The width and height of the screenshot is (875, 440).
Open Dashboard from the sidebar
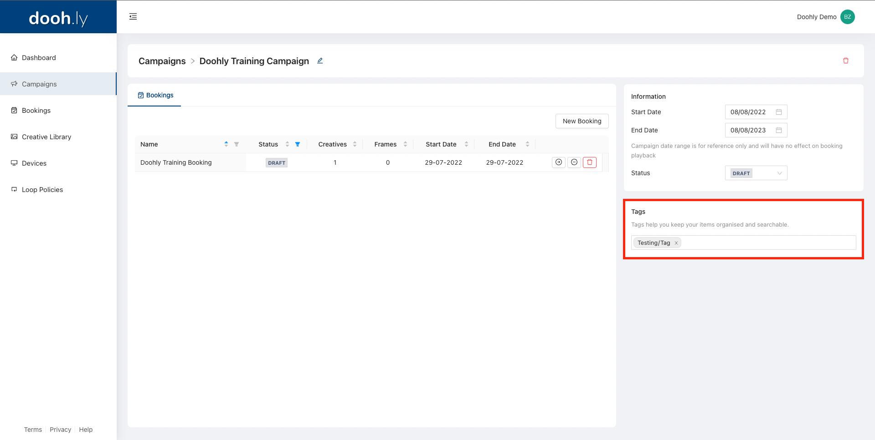click(x=58, y=58)
